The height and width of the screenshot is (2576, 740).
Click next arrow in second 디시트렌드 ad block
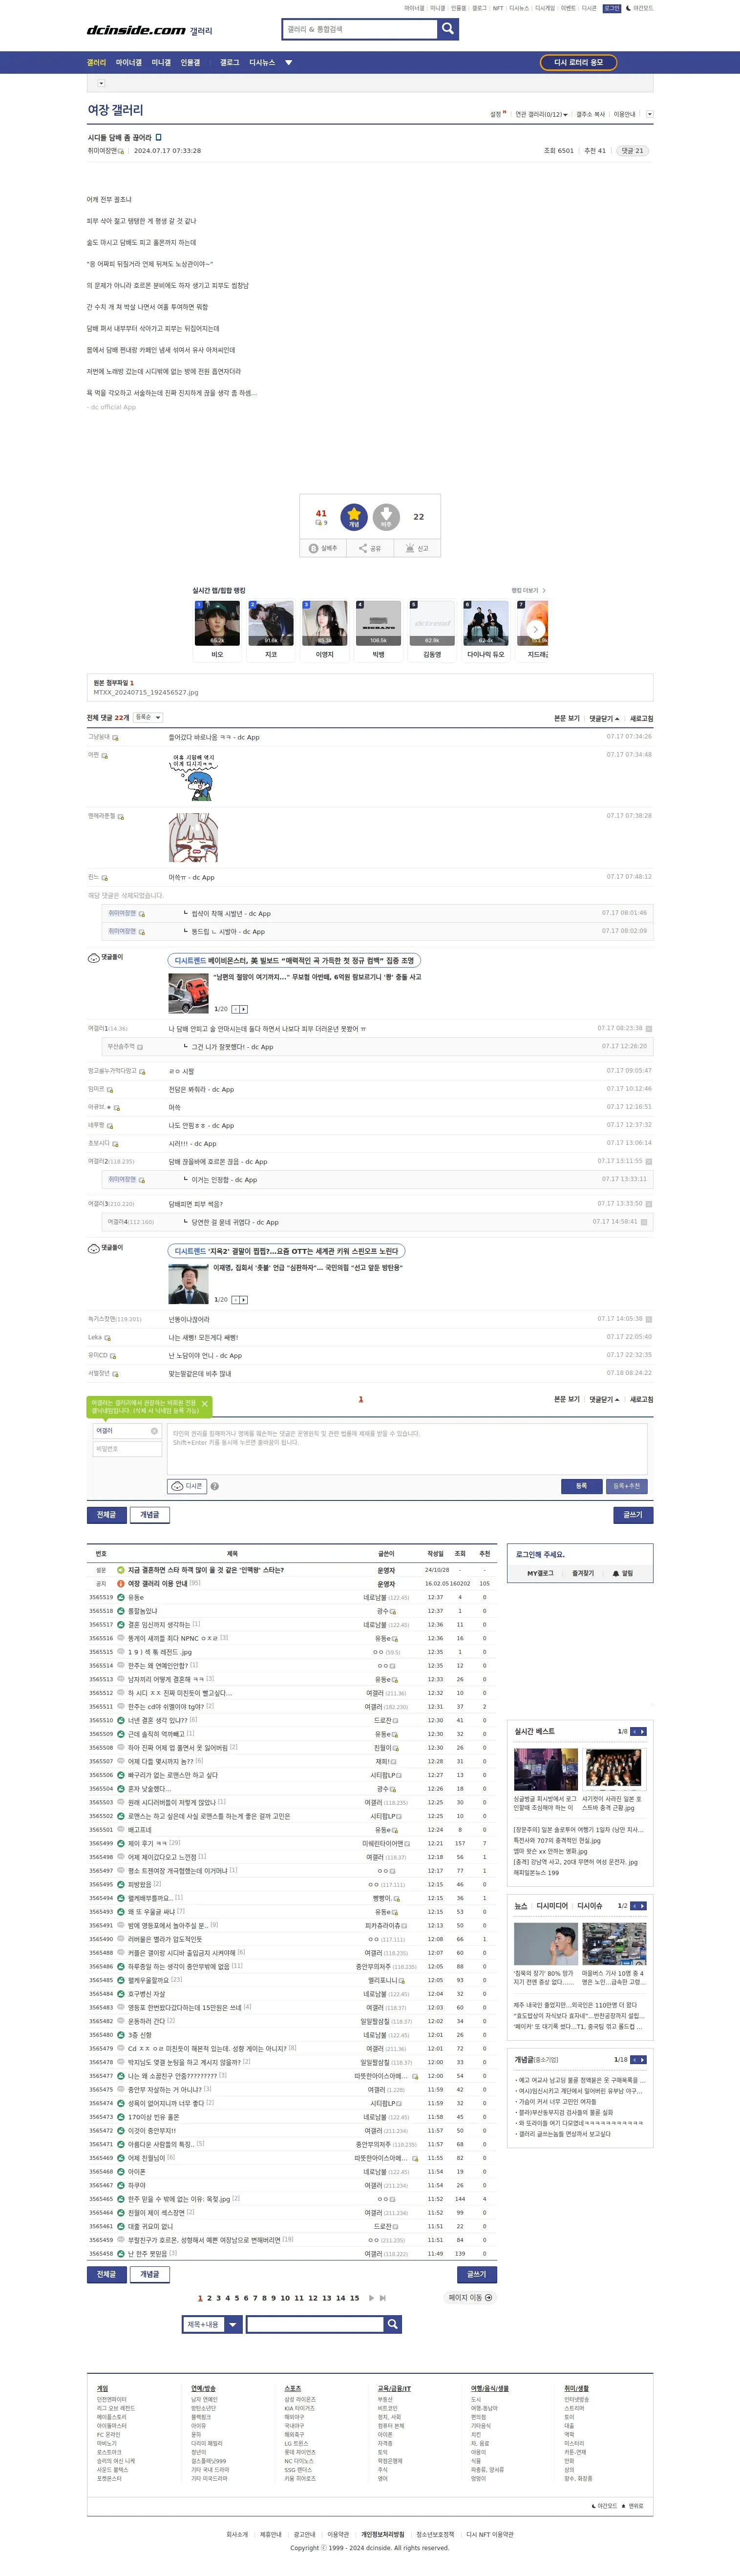click(244, 1300)
